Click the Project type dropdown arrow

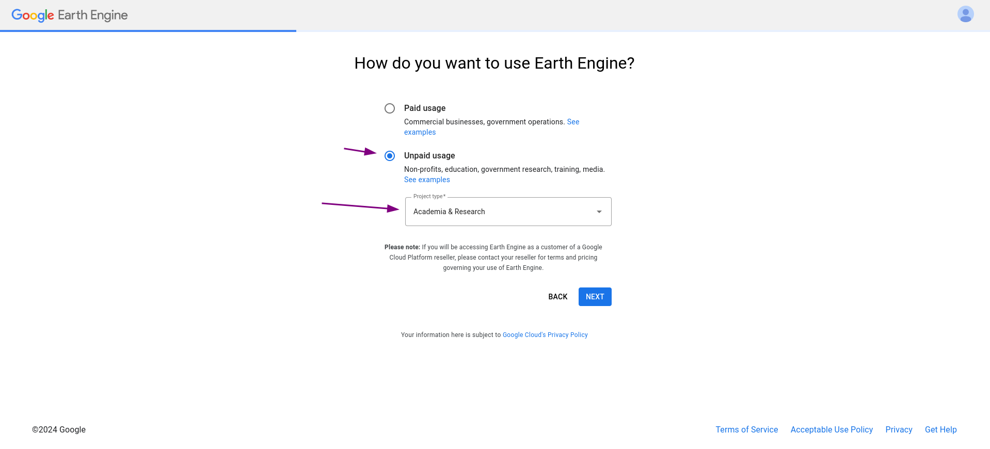click(599, 212)
